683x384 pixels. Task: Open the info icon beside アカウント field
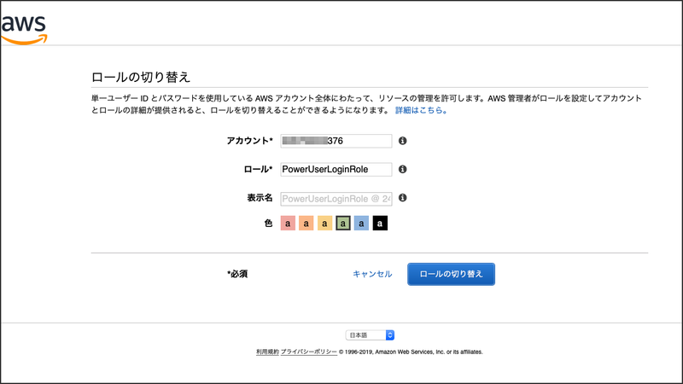[402, 141]
